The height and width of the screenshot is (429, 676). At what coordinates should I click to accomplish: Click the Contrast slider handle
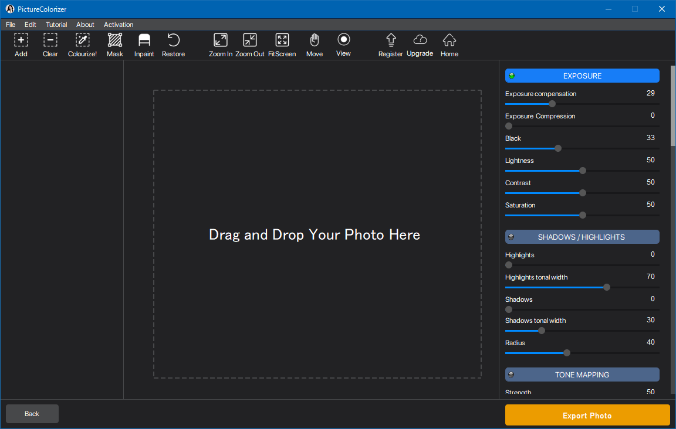pos(583,193)
